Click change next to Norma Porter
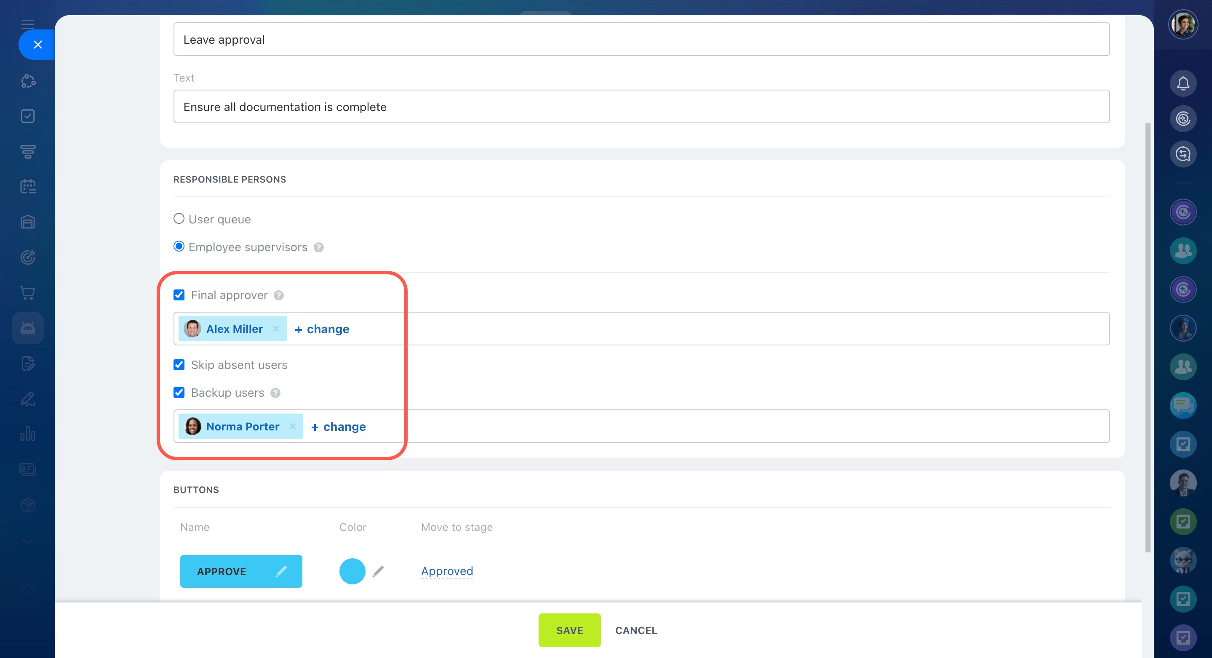1212x658 pixels. (338, 427)
